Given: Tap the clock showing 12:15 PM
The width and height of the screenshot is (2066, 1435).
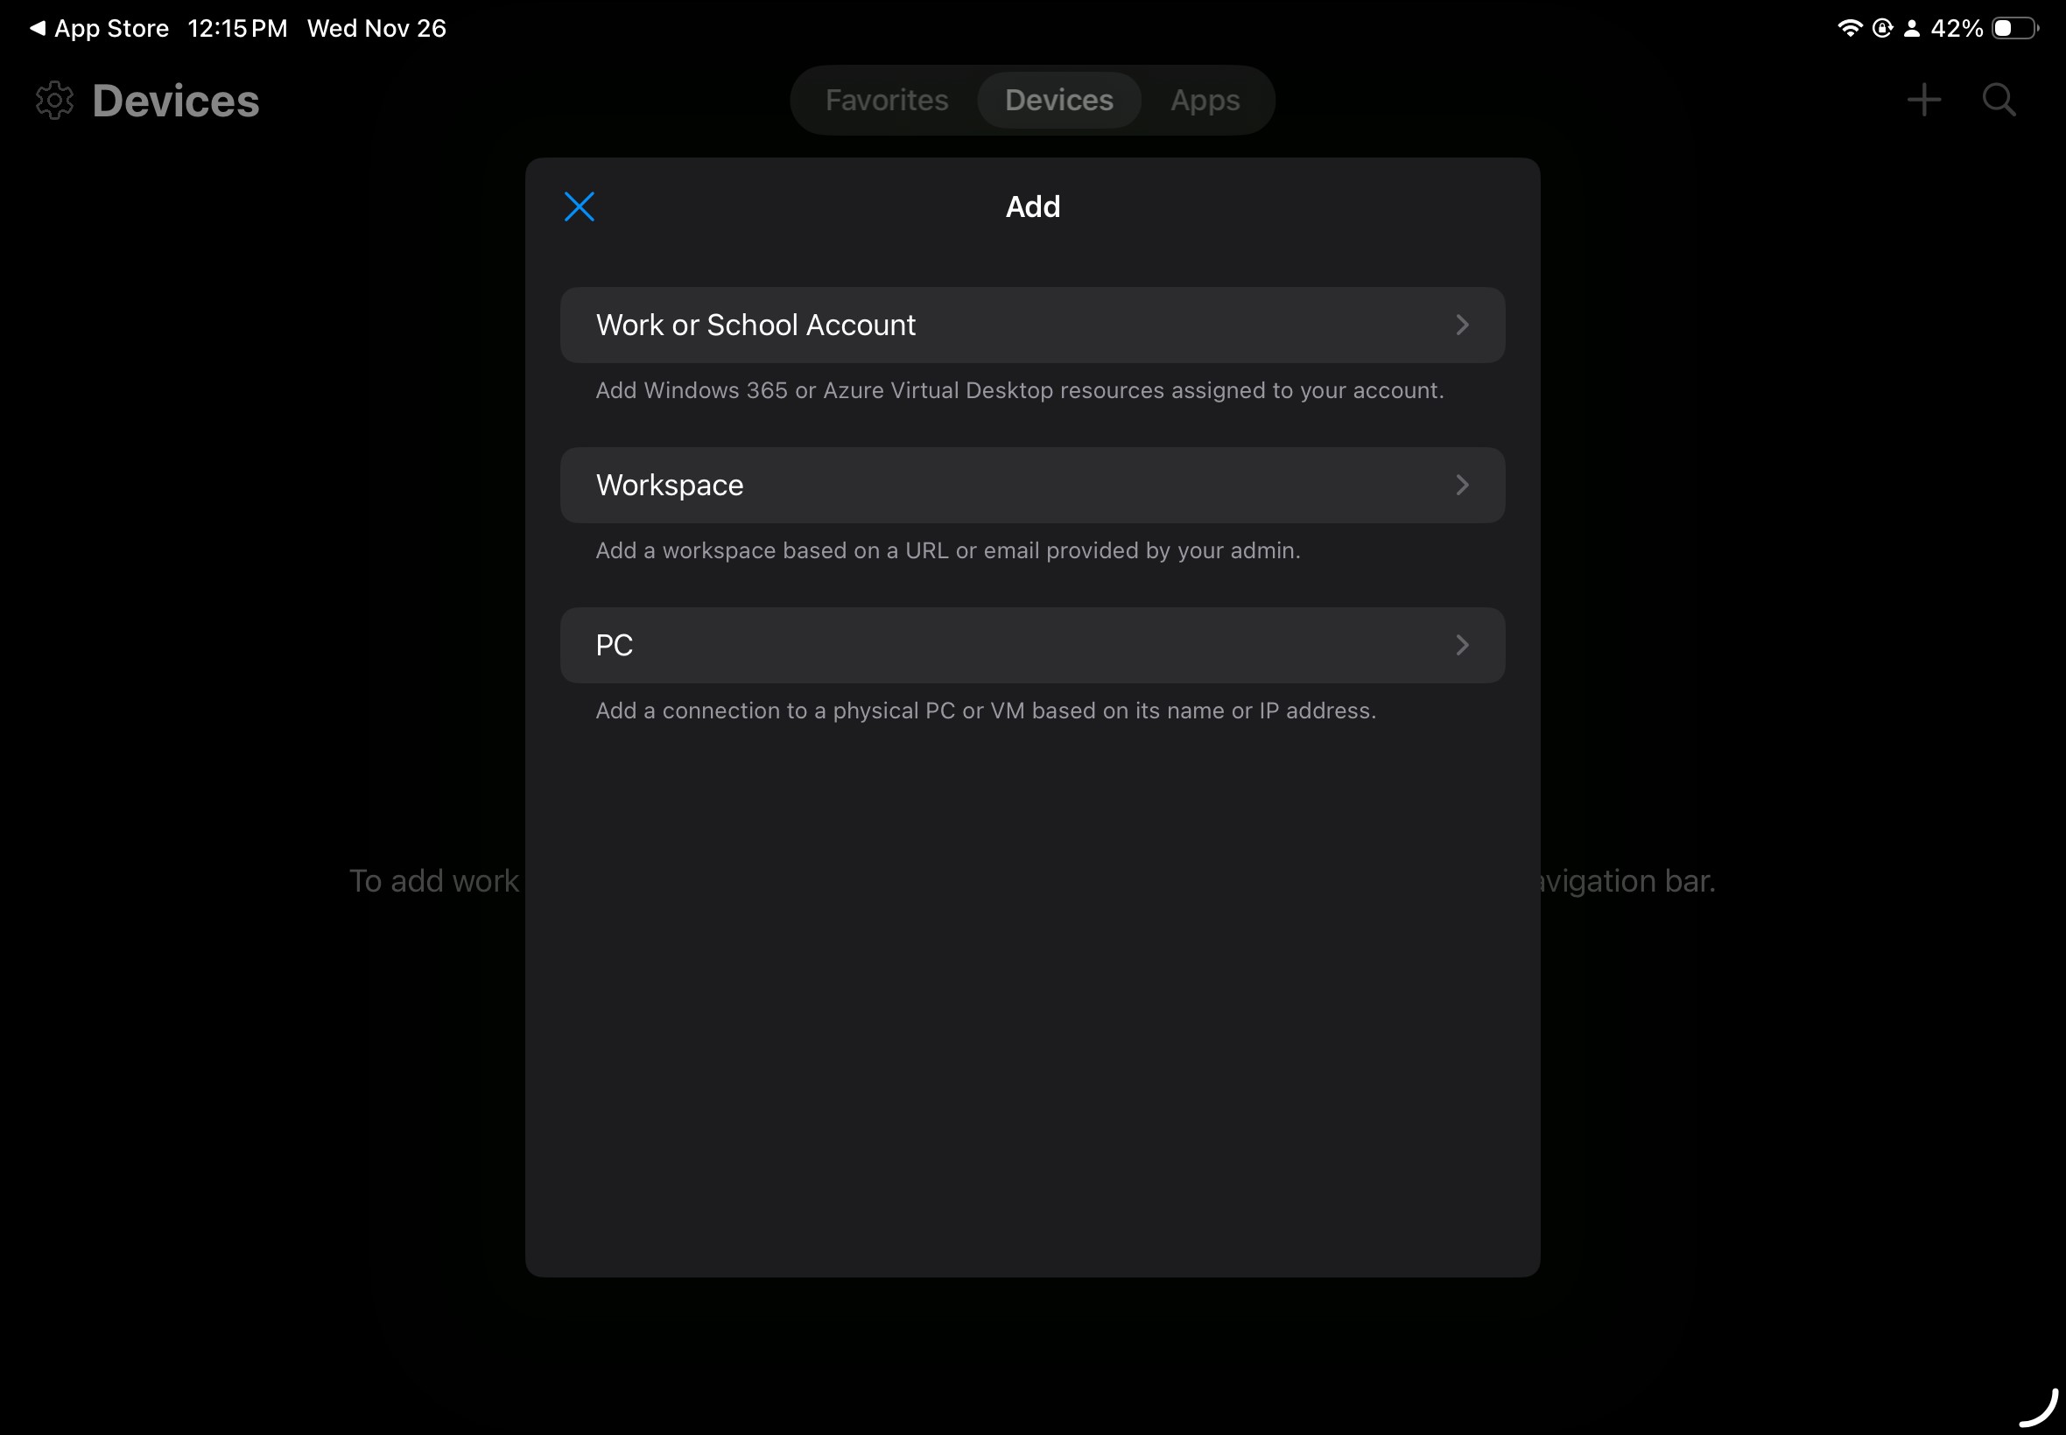Looking at the screenshot, I should coord(236,27).
